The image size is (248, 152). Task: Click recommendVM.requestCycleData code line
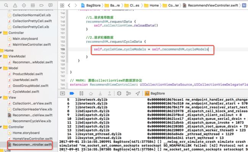(x=116, y=42)
